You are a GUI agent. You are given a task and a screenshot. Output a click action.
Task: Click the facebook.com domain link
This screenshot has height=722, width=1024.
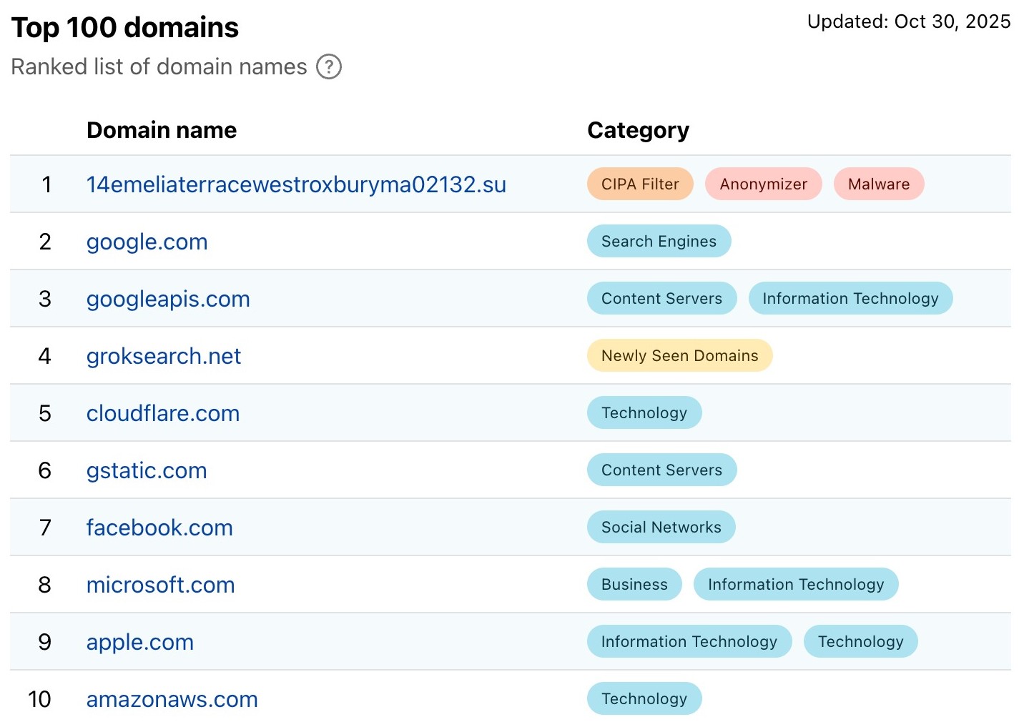[159, 528]
